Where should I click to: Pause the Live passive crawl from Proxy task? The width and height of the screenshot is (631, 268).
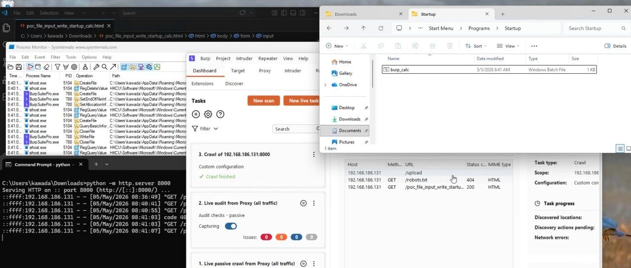point(303,264)
